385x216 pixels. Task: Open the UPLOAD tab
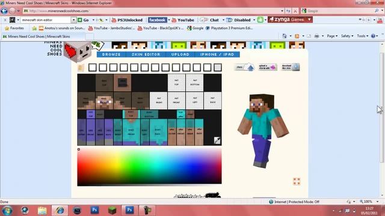[x=180, y=55]
